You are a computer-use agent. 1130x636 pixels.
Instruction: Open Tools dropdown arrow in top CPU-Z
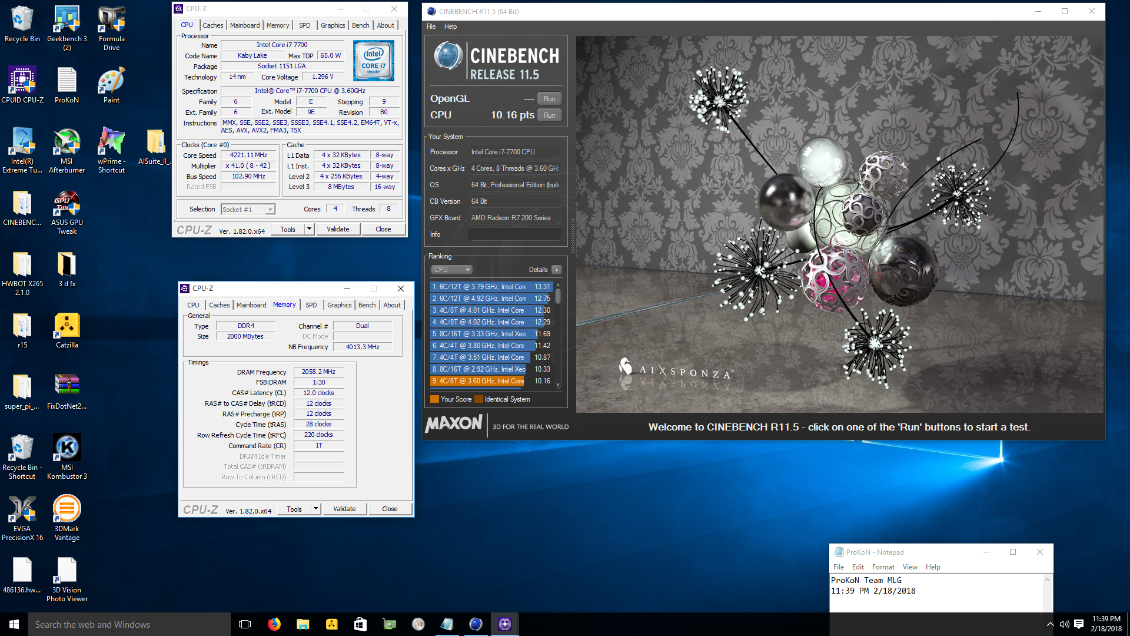click(309, 229)
